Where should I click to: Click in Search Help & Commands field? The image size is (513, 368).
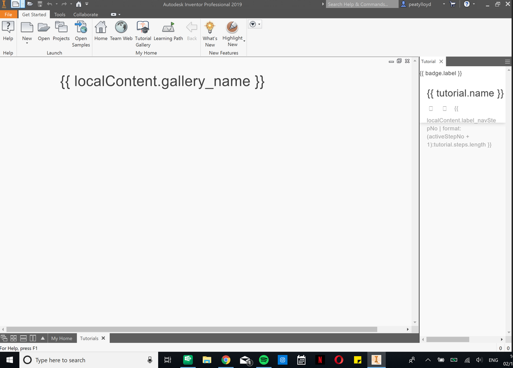[362, 4]
